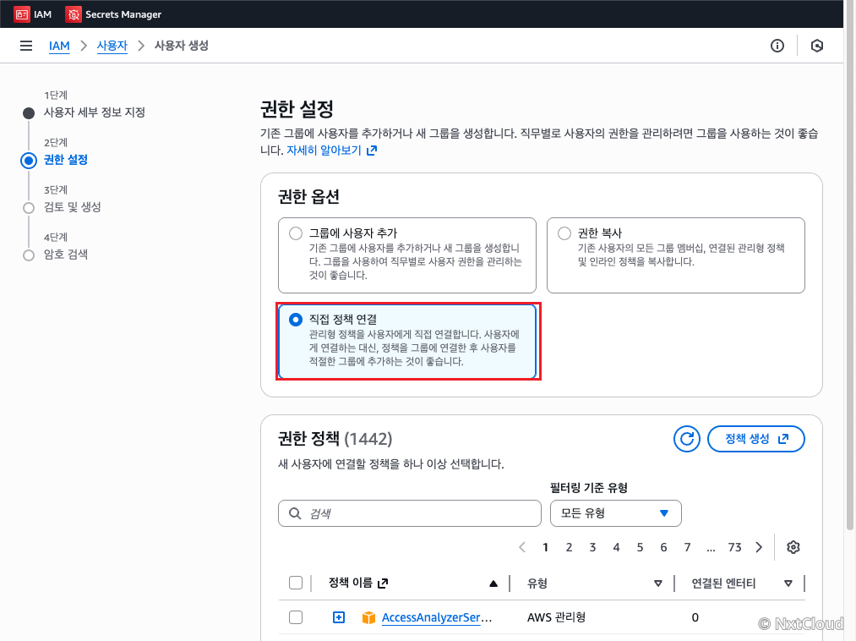This screenshot has height=641, width=856.
Task: Sort ascending by 정책 이름 arrow
Action: point(493,583)
